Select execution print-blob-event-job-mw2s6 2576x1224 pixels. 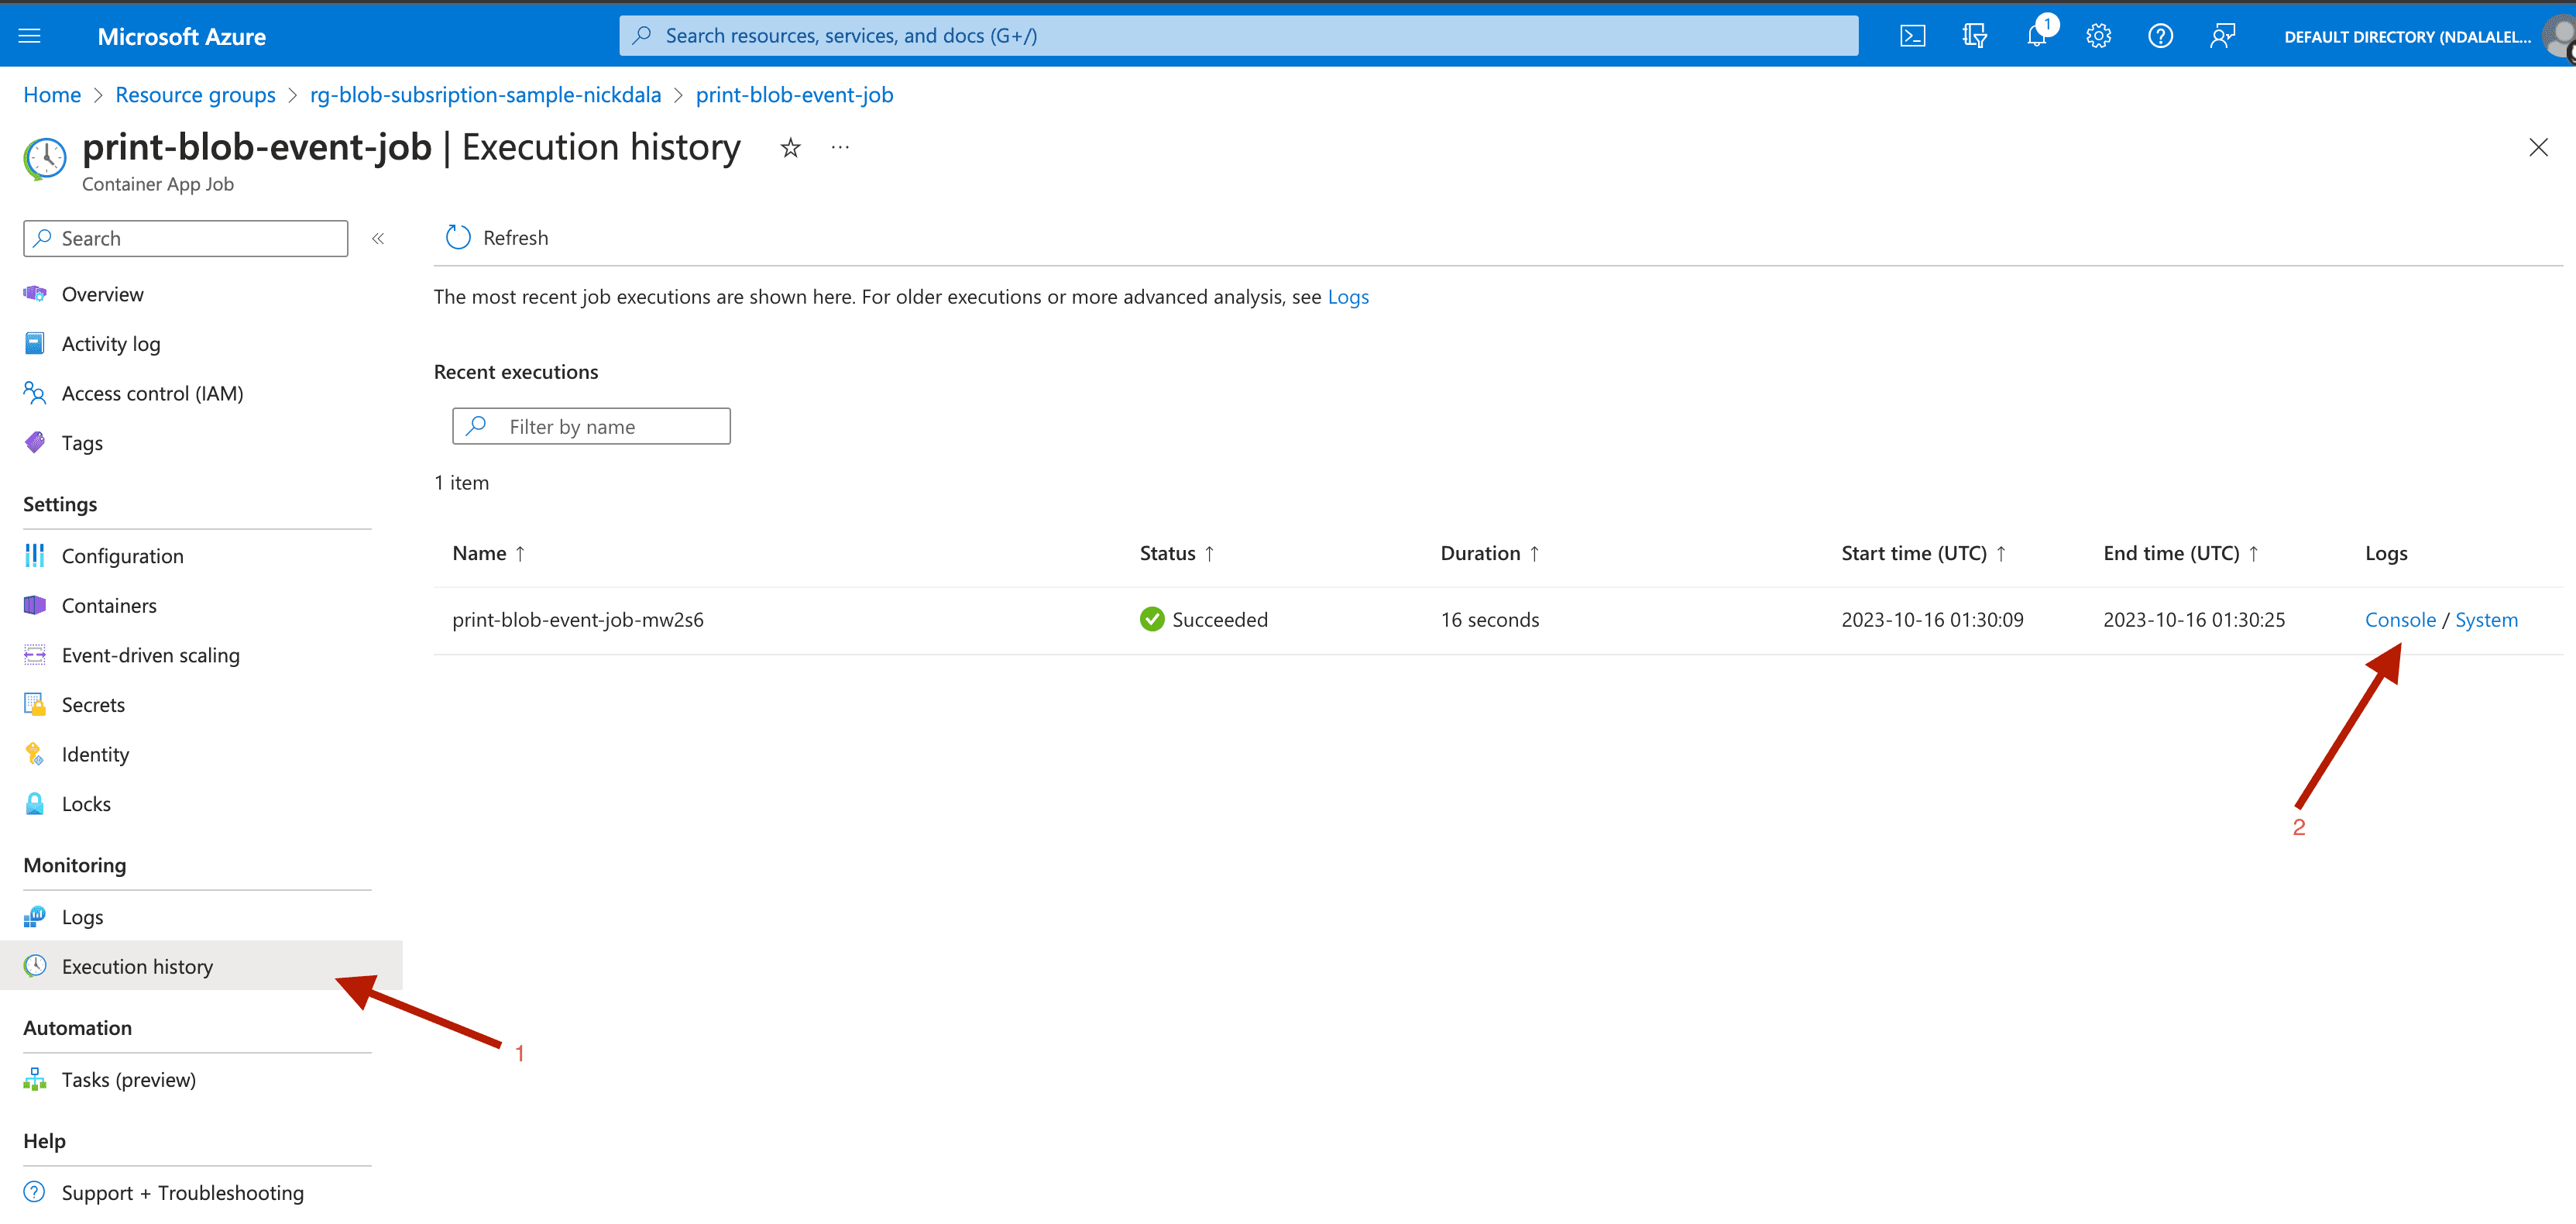(578, 620)
